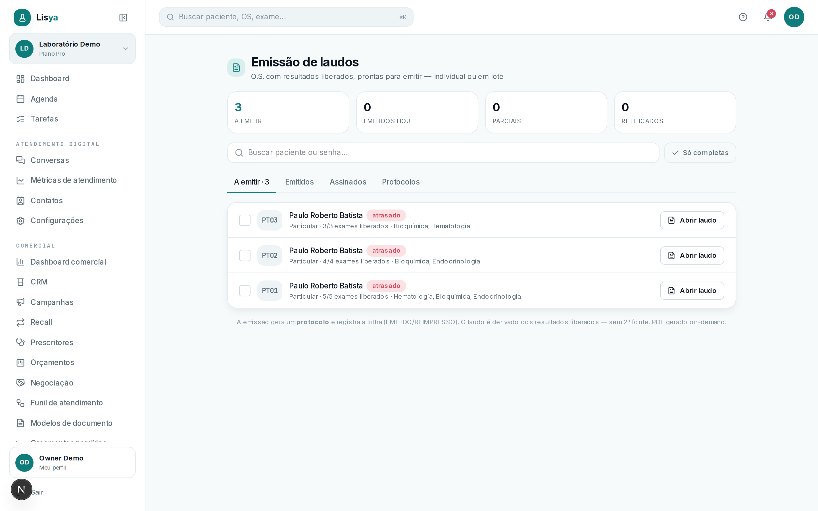Click the magnifier icon in global search
This screenshot has width=818, height=511.
[170, 17]
